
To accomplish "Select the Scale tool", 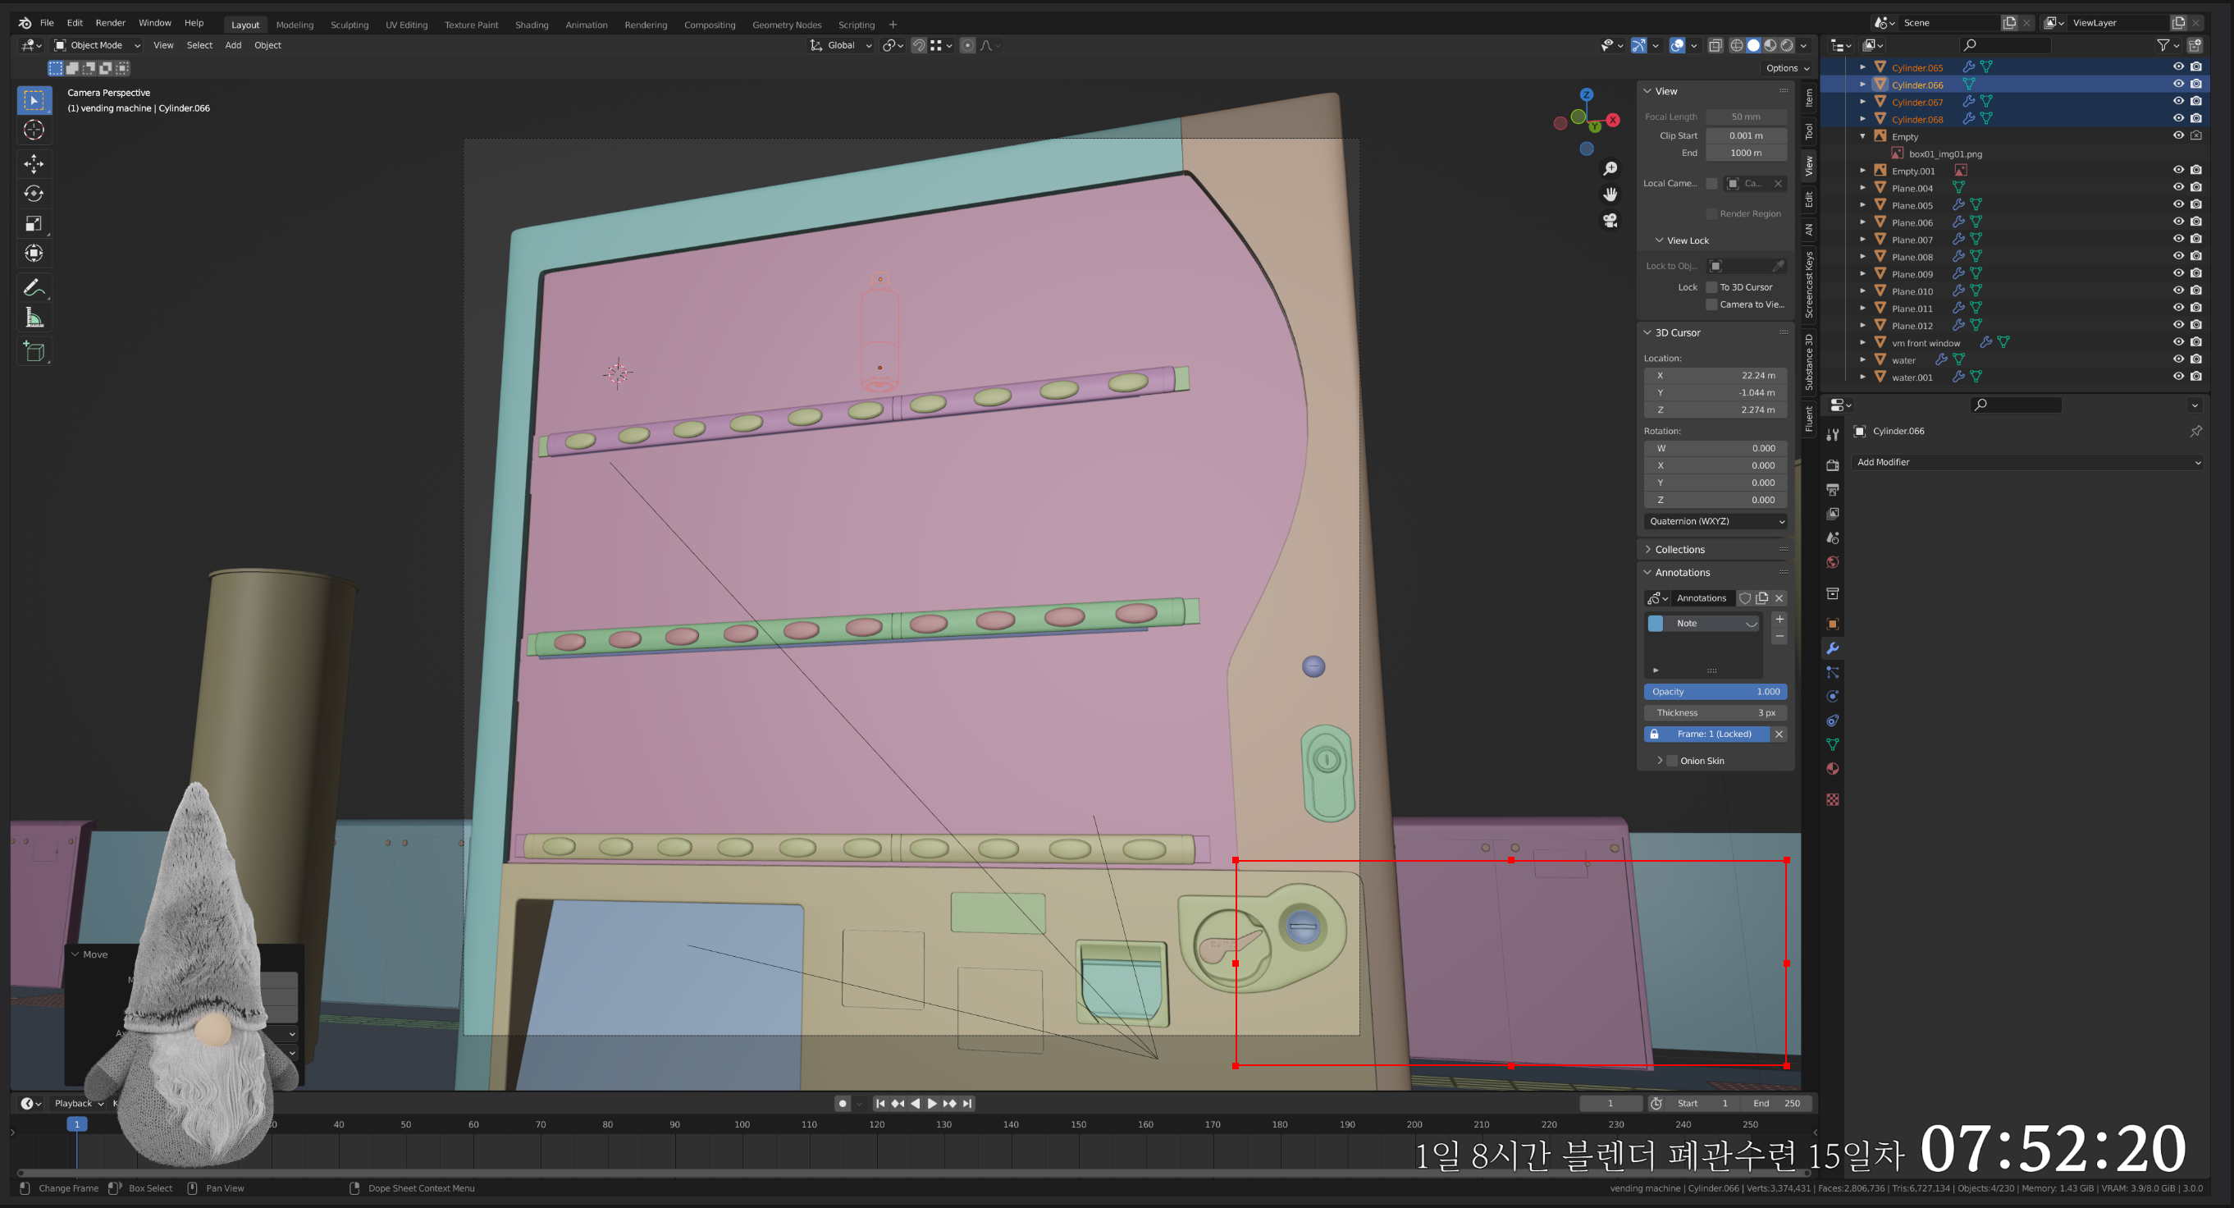I will pyautogui.click(x=34, y=224).
